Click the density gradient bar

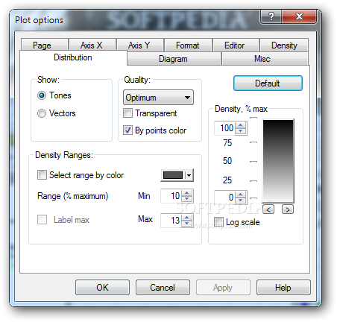(x=278, y=161)
